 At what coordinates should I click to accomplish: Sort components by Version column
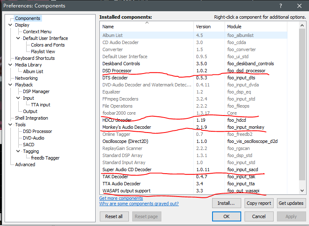point(203,27)
